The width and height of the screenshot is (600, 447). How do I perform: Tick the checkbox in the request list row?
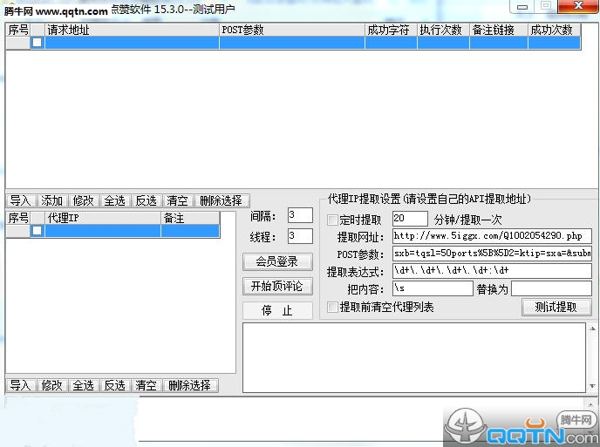pyautogui.click(x=37, y=43)
